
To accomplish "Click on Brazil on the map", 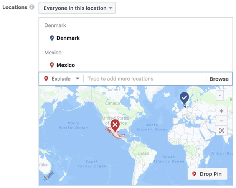I will (143, 153).
